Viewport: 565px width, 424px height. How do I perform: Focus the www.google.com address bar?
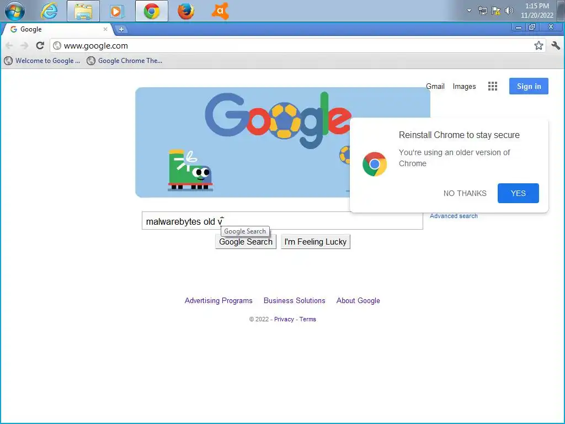(x=297, y=46)
